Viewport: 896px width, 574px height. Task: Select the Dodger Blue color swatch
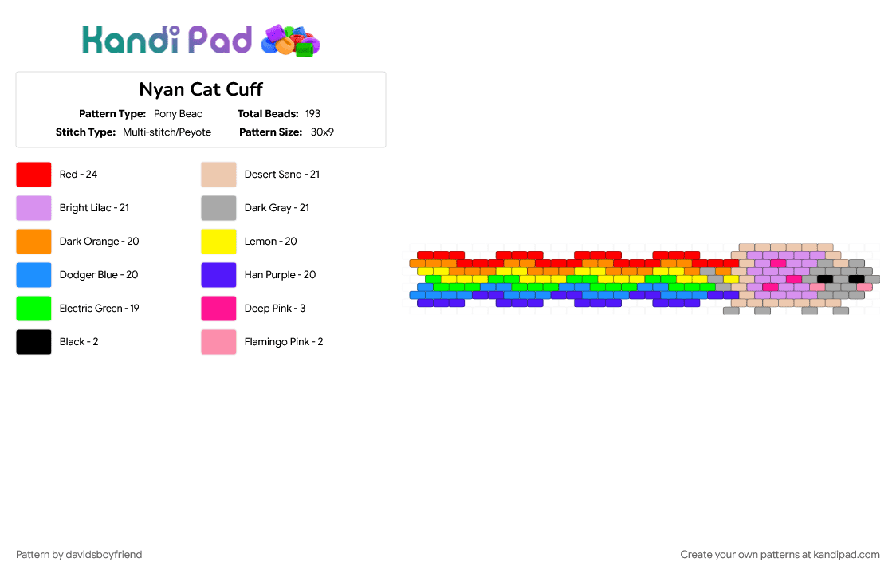[33, 275]
